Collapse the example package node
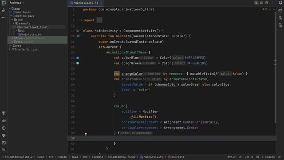 tap(14, 24)
